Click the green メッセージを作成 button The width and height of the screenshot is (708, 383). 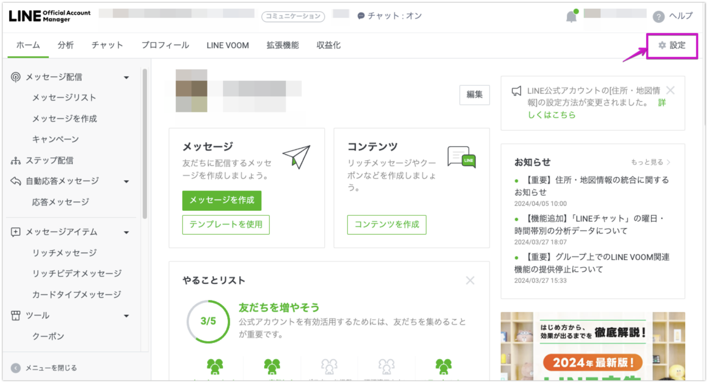[222, 201]
